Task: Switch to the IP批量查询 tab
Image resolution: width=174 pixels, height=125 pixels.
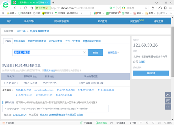Action: pyautogui.click(x=20, y=41)
